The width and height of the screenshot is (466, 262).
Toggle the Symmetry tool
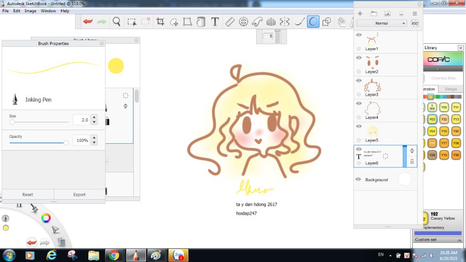(x=284, y=22)
